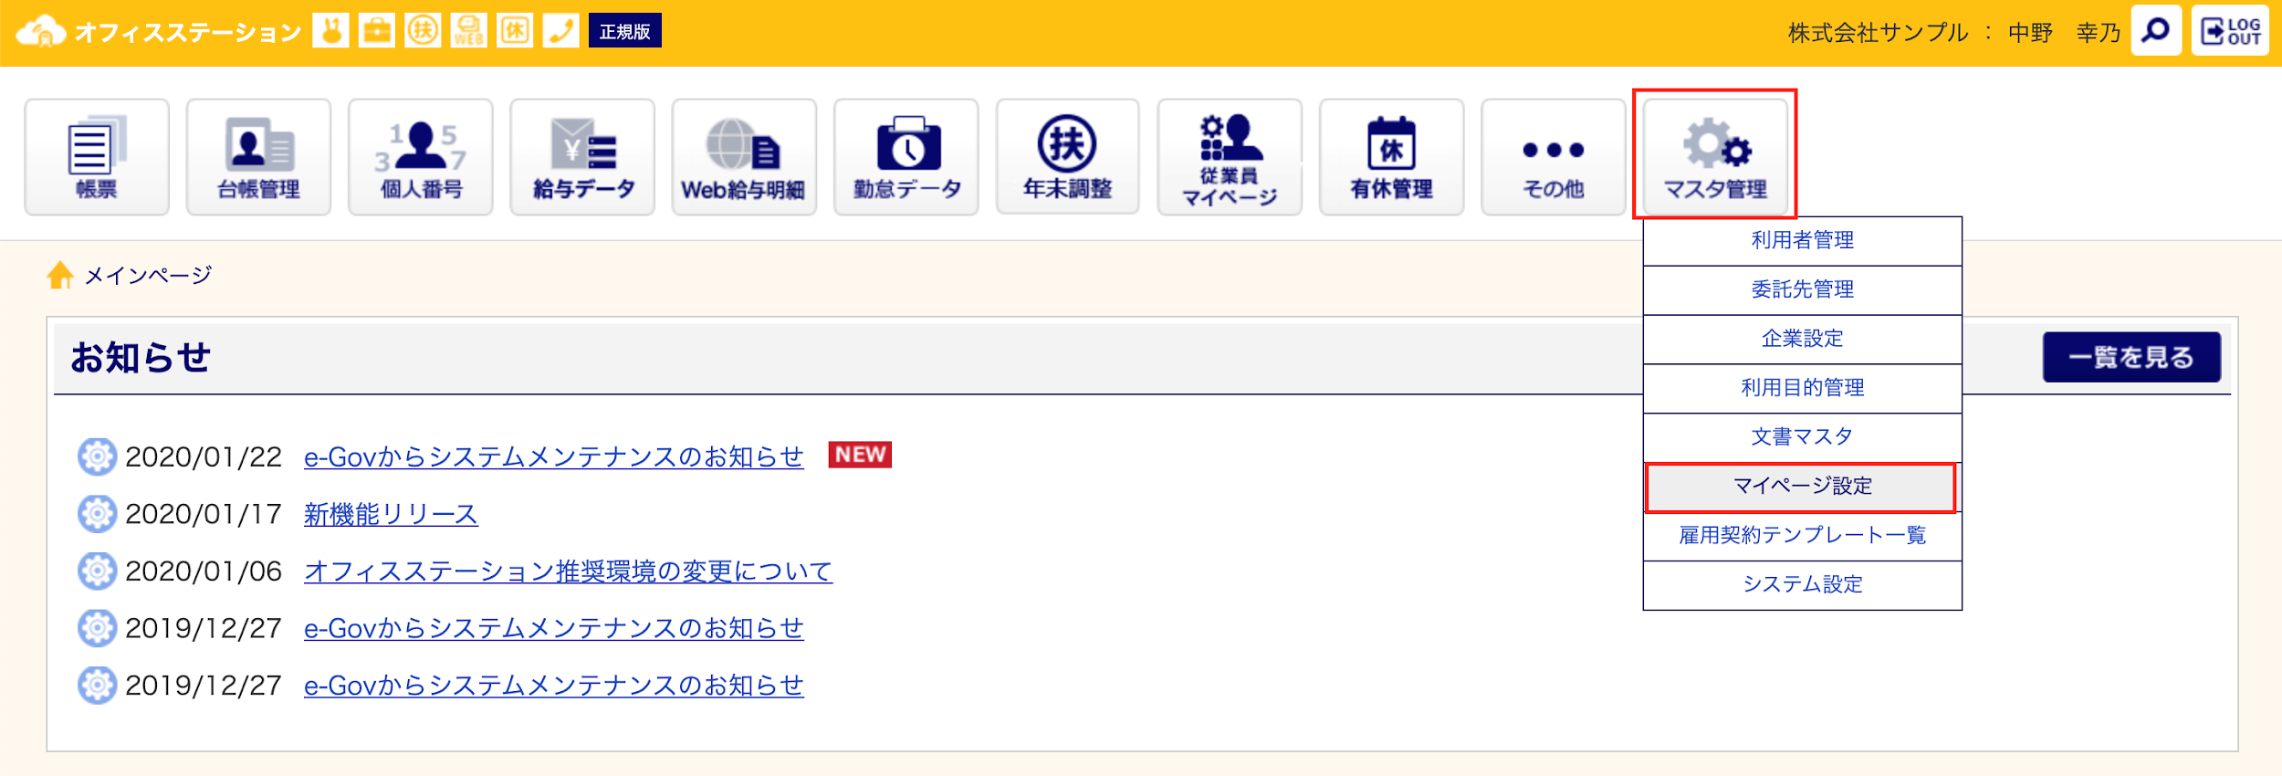The width and height of the screenshot is (2282, 776).
Task: Select 雇用契約テンプレート一覧 from the menu
Action: 1802,536
